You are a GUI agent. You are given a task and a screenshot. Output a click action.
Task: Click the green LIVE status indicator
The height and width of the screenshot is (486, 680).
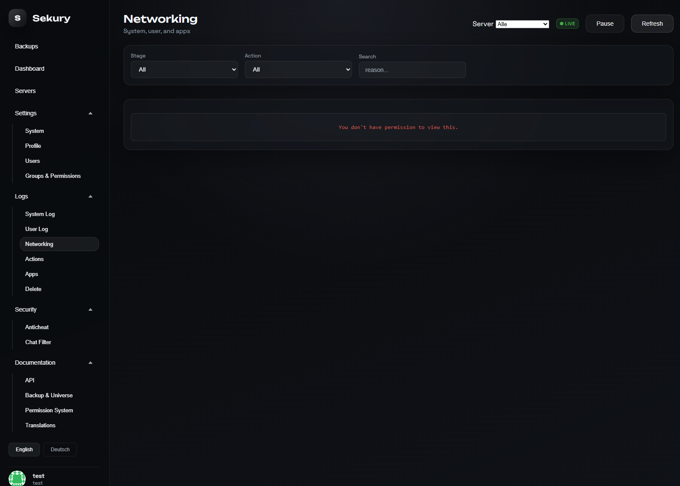[x=567, y=24]
